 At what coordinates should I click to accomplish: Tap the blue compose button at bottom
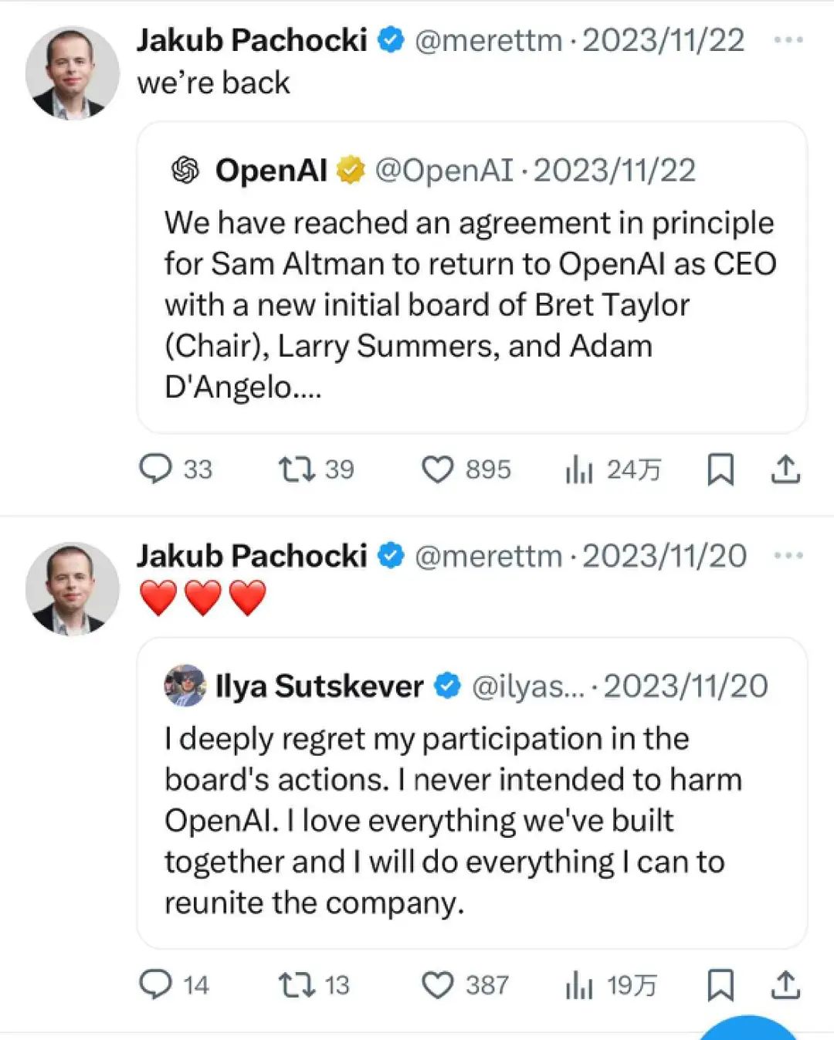[x=747, y=1028]
